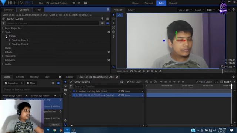The height and width of the screenshot is (133, 237).
Task: Switch to the Project screen
Action: [149, 3]
